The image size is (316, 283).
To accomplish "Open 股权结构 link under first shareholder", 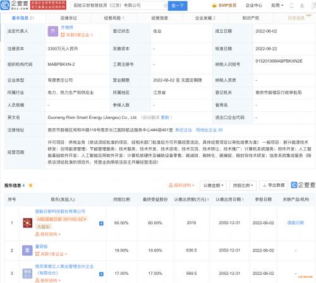I will pos(48,234).
